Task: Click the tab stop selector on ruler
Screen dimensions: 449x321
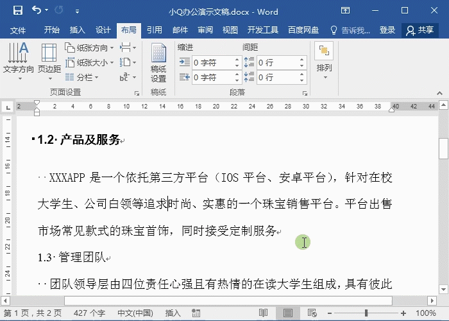Action: pos(8,107)
